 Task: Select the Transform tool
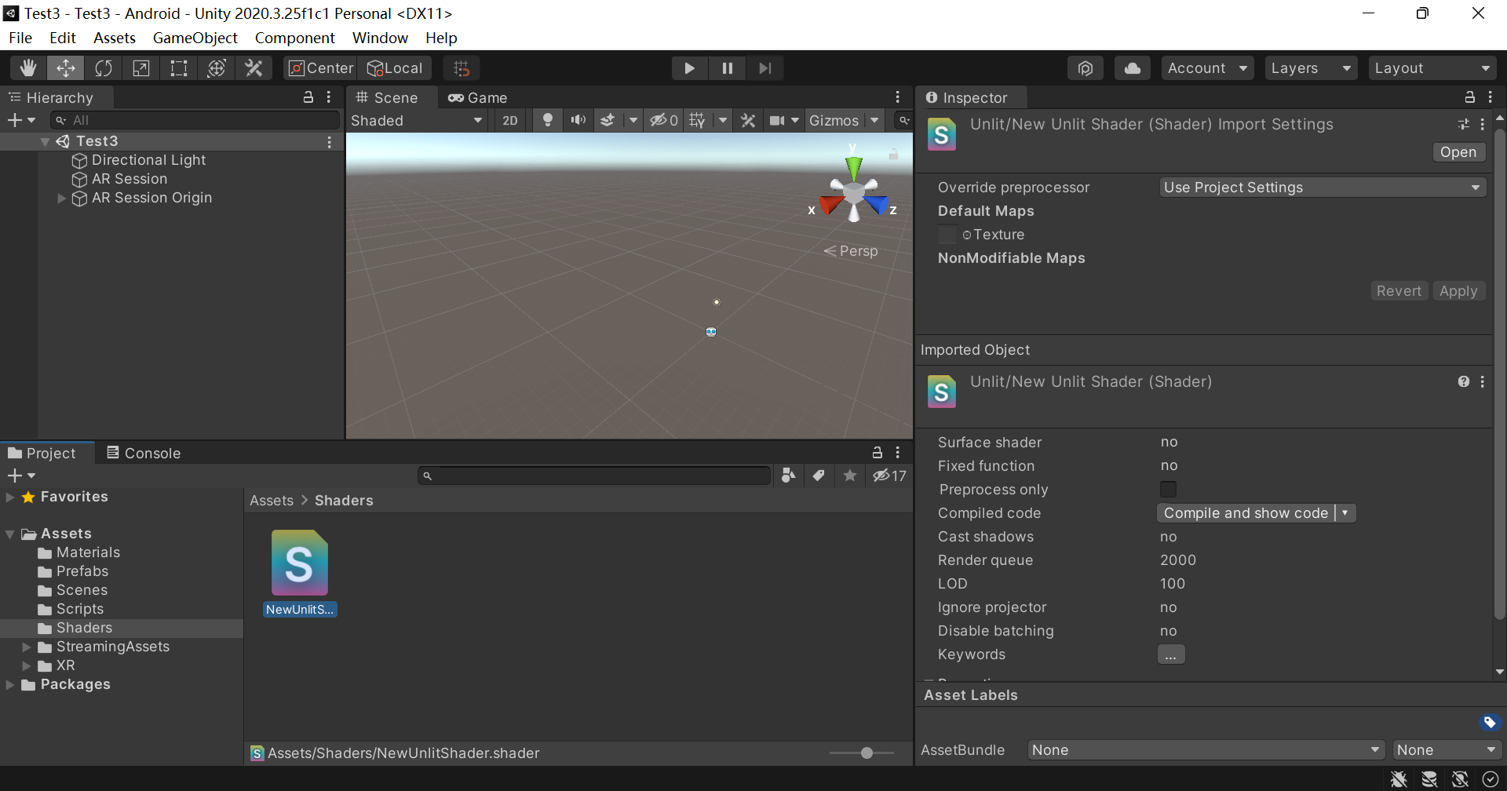(217, 68)
